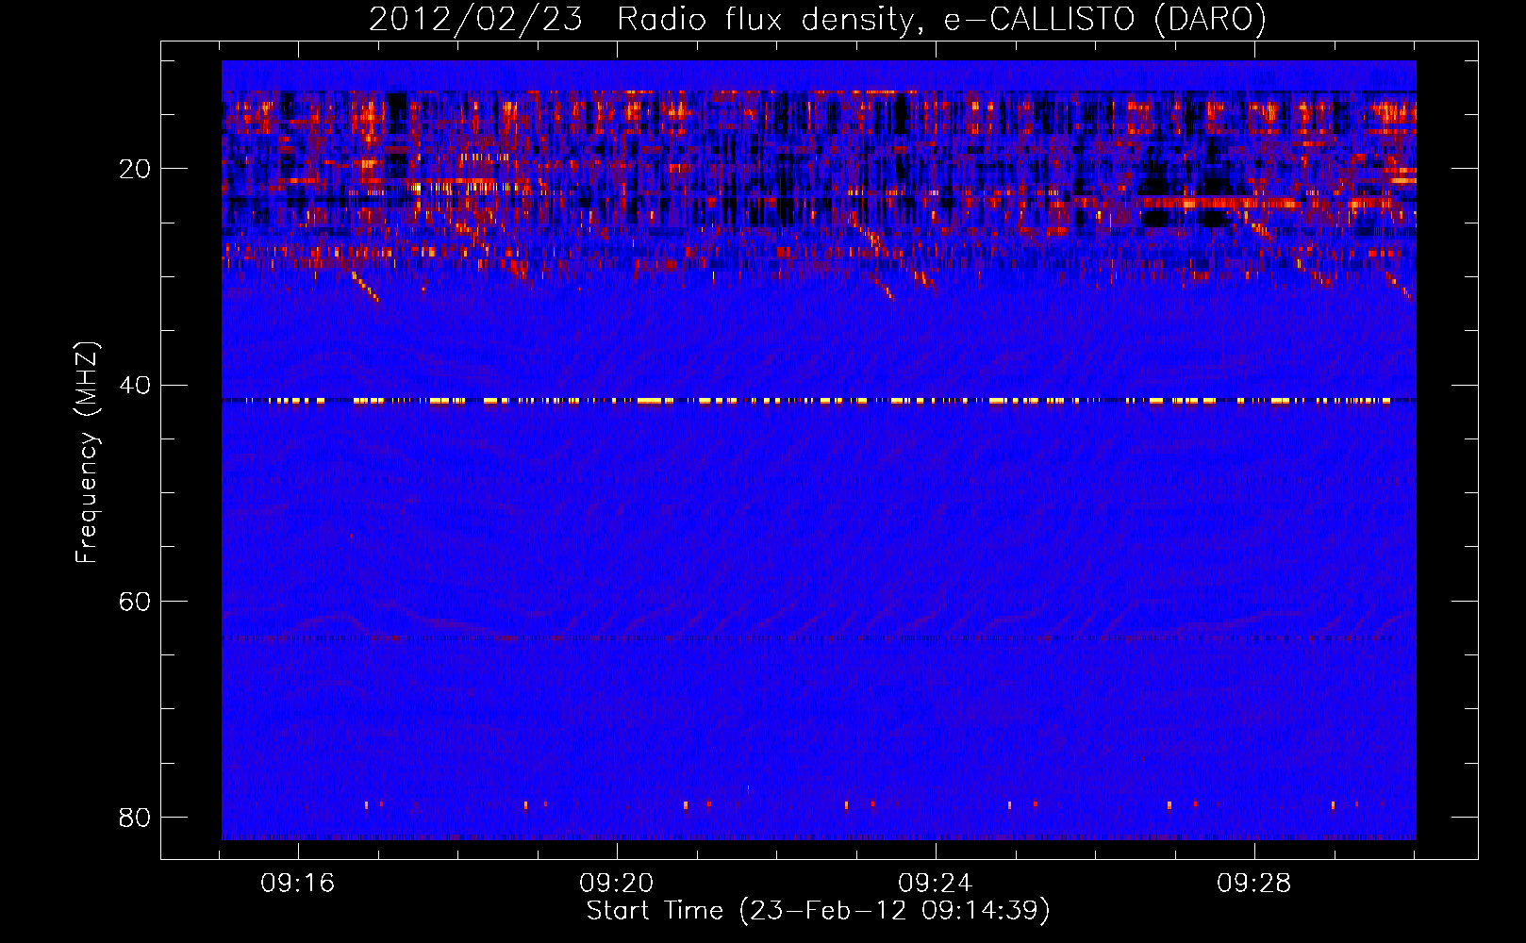Click the 09:16 time tick label
Image resolution: width=1526 pixels, height=943 pixels.
tap(298, 884)
